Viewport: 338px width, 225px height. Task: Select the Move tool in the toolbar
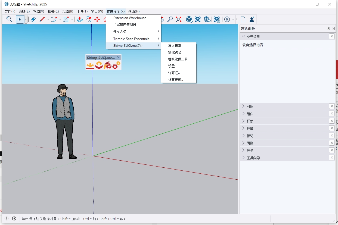pos(97,19)
